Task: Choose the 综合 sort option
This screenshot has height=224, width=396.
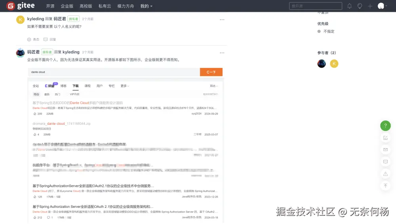Action: click(36, 94)
